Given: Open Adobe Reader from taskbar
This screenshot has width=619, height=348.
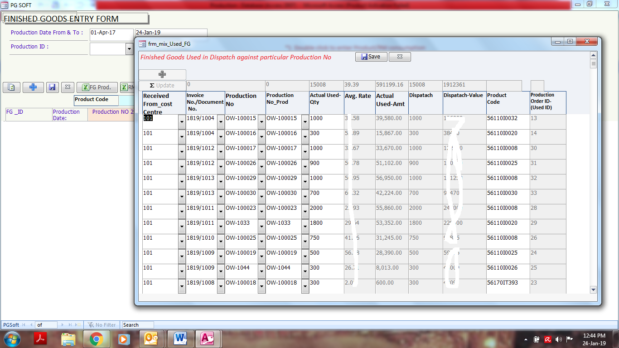Looking at the screenshot, I should (41, 339).
